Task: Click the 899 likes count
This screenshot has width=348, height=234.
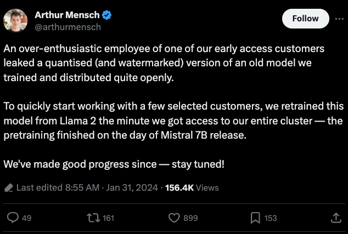Action: (x=190, y=218)
